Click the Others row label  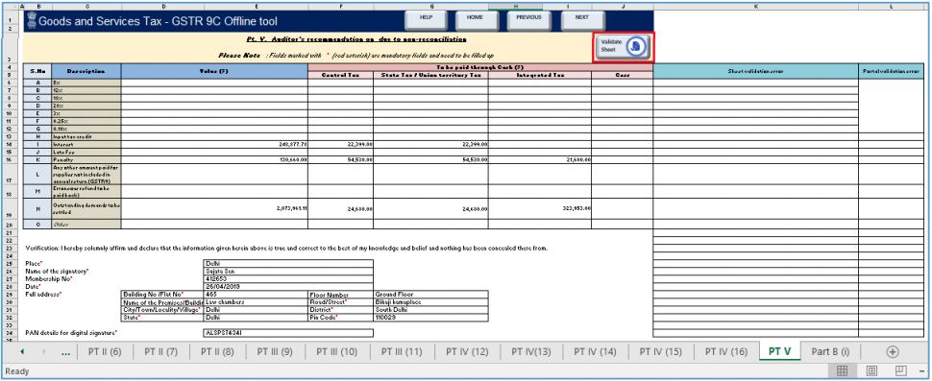[86, 225]
